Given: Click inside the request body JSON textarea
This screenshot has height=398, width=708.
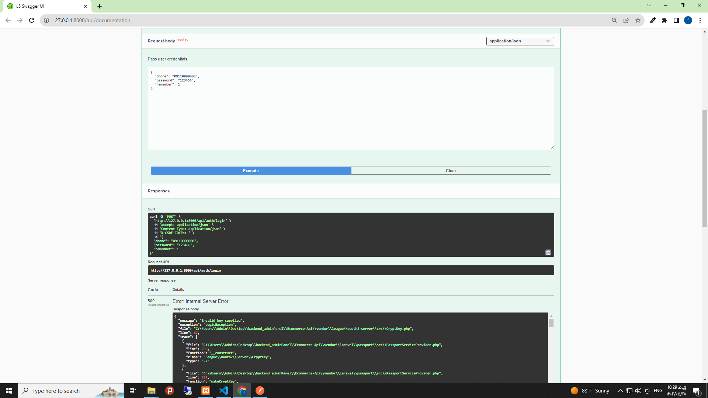Looking at the screenshot, I should 350,111.
